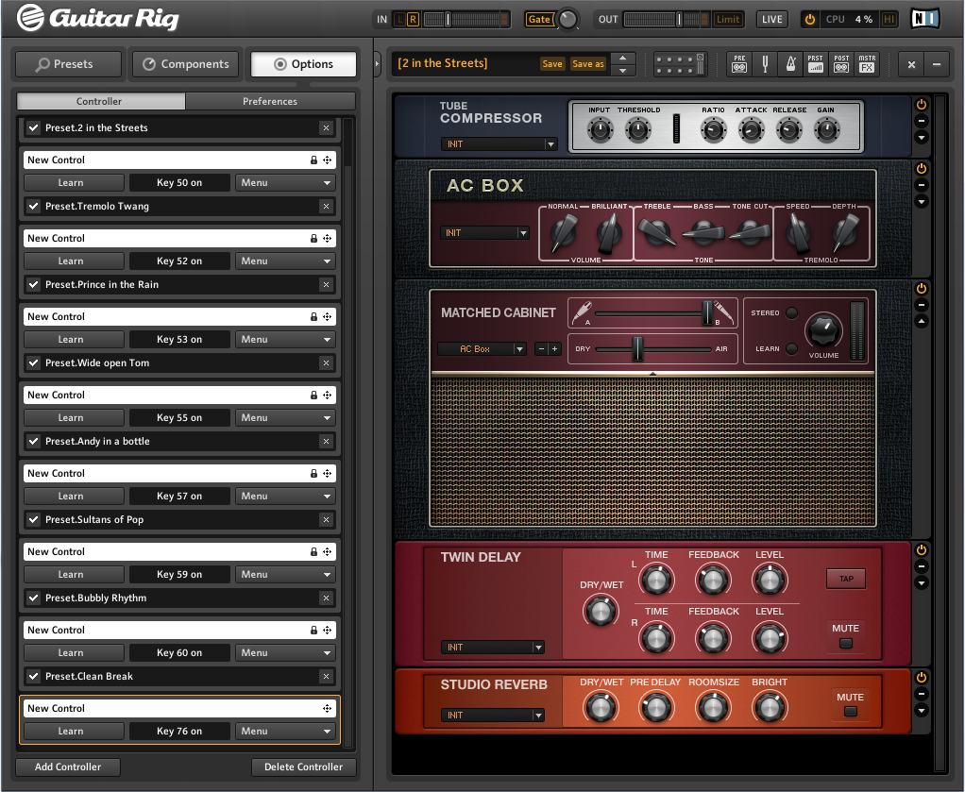Click Save as button
The width and height of the screenshot is (965, 792).
[x=587, y=63]
